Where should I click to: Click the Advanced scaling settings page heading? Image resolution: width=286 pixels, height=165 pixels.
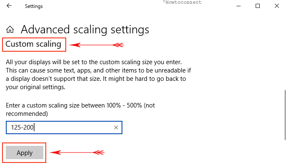85,30
